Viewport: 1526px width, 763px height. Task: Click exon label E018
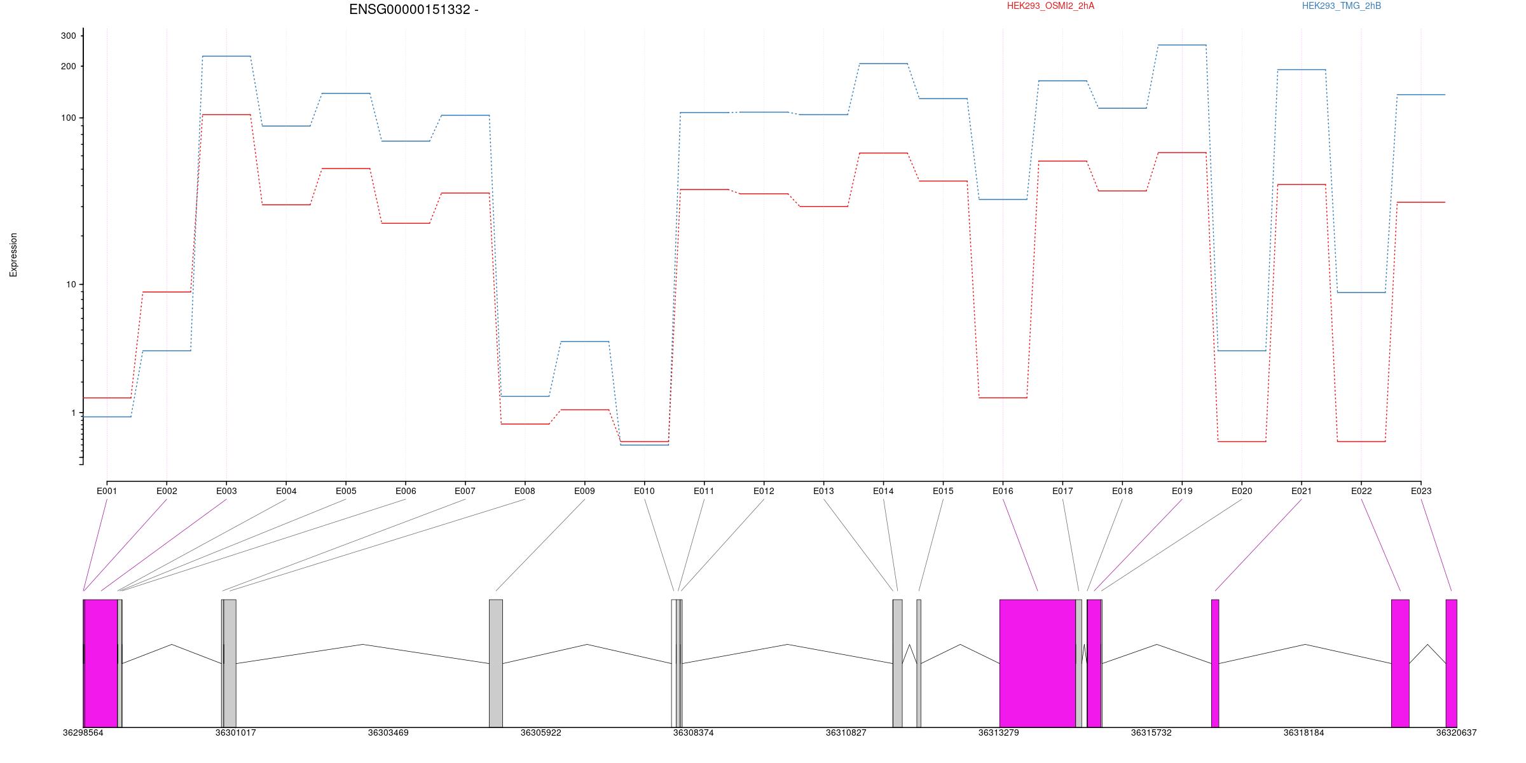point(1122,491)
